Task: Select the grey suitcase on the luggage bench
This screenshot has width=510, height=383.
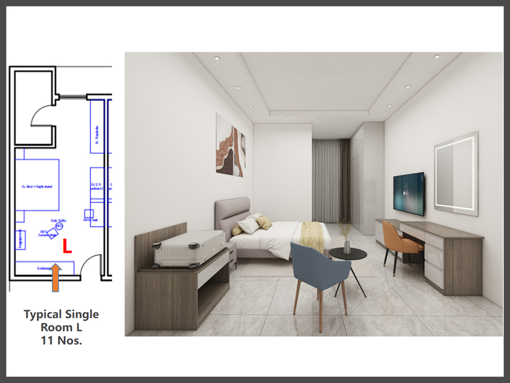Action: pos(189,249)
